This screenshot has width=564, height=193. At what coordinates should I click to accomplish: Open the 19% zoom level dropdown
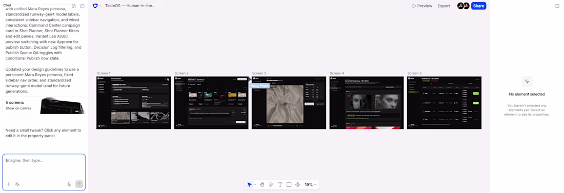(310, 184)
